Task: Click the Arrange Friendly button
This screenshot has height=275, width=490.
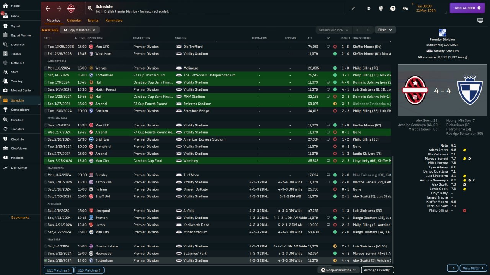Action: pos(377,270)
